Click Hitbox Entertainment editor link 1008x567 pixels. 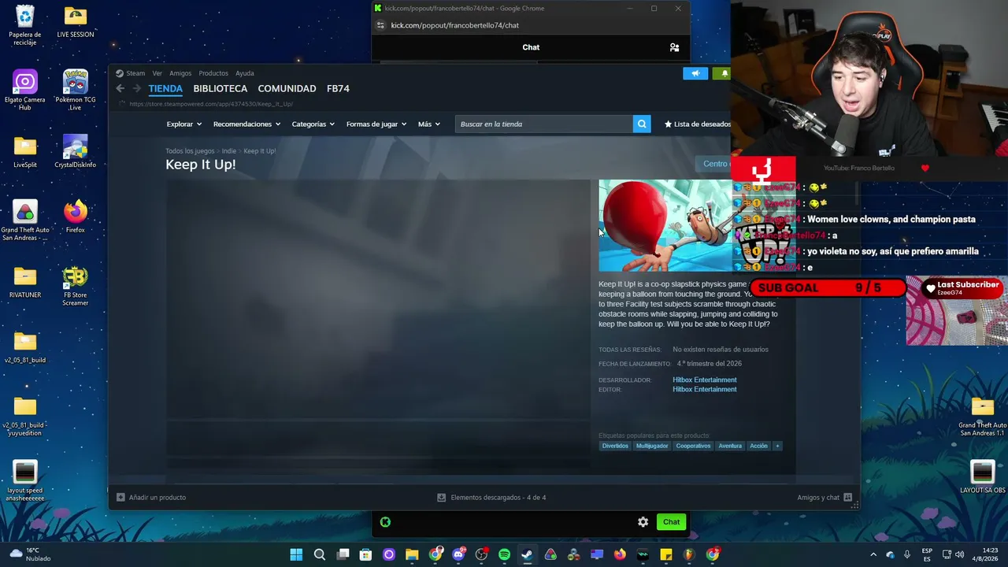click(x=705, y=390)
